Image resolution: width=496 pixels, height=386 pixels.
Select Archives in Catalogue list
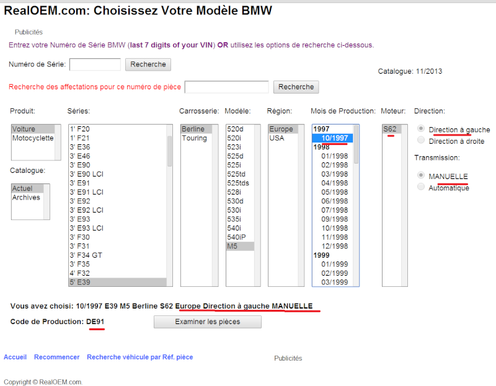pyautogui.click(x=27, y=198)
